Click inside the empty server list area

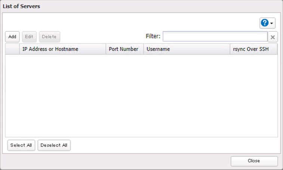pyautogui.click(x=141, y=96)
